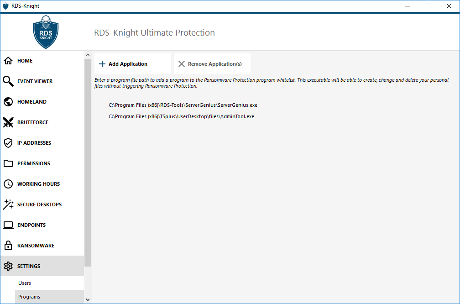Click the IP Addresses shield icon
Image resolution: width=460 pixels, height=304 pixels.
tap(8, 143)
